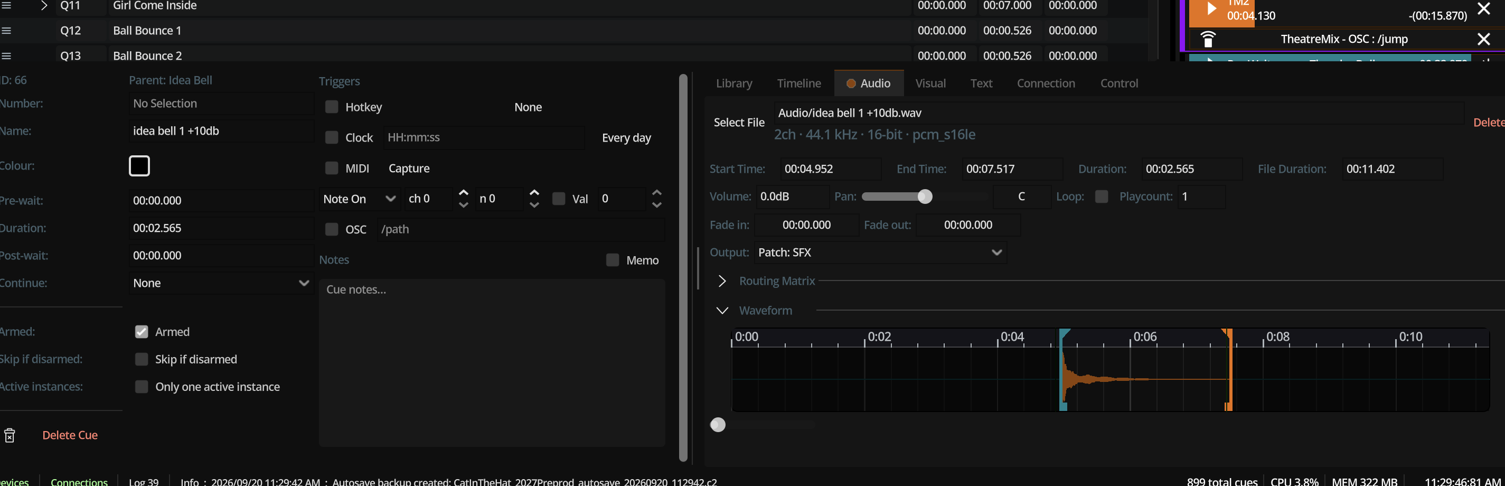Enable the Hotkey trigger checkbox
The image size is (1505, 486).
[x=331, y=107]
